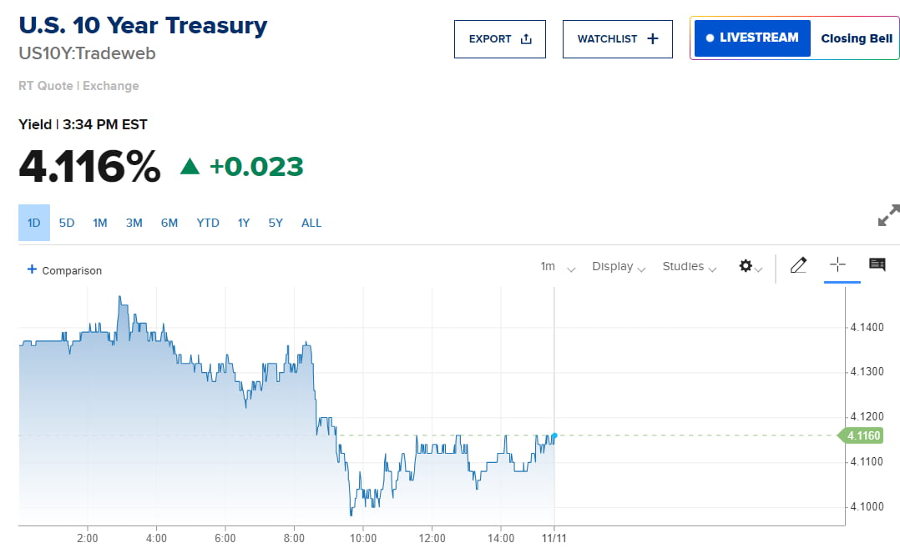Select the ALL range tab

pos(311,223)
